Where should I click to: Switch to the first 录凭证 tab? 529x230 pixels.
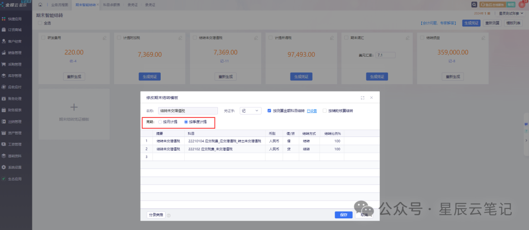click(133, 5)
